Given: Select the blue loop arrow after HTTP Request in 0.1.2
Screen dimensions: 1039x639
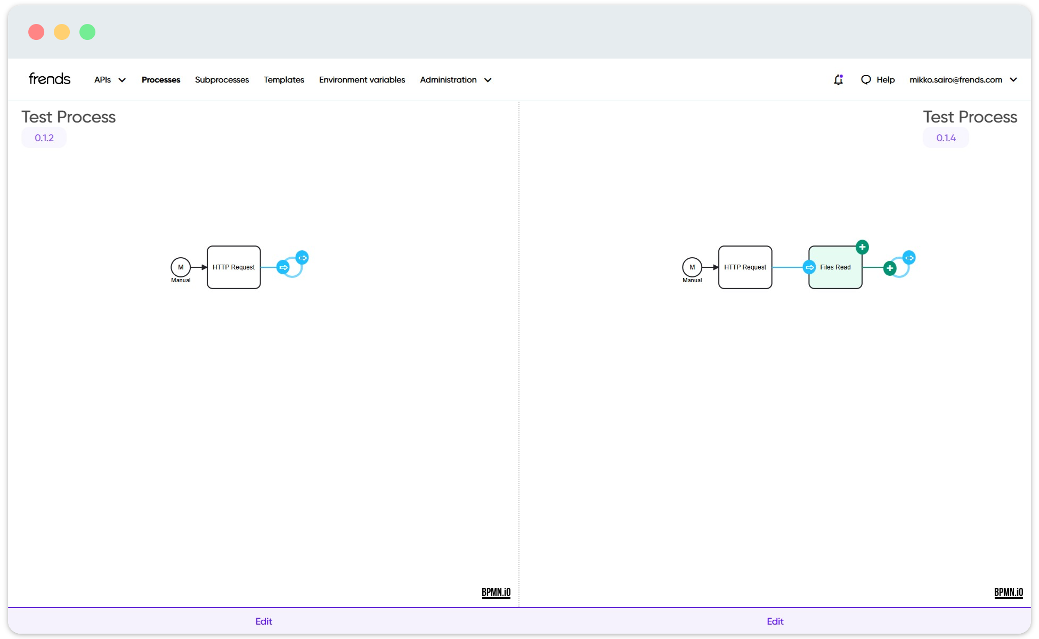Looking at the screenshot, I should click(302, 258).
